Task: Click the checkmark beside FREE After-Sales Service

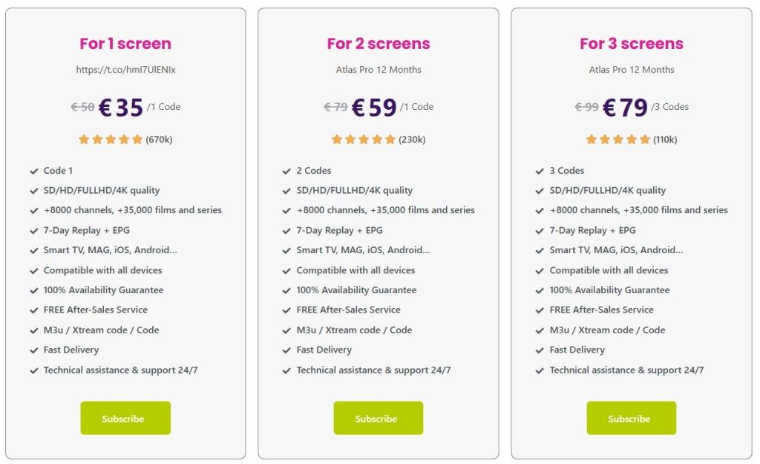Action: [x=34, y=310]
